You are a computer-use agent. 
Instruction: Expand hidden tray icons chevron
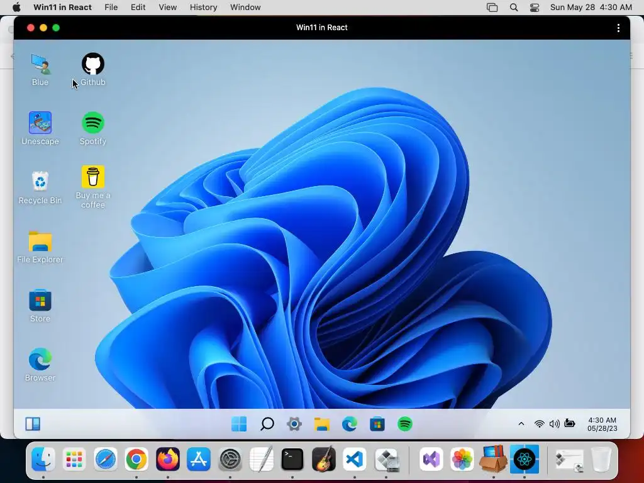(x=521, y=424)
